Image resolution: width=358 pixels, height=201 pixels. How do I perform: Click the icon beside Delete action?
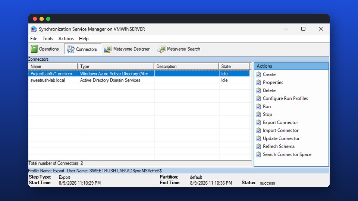point(258,90)
